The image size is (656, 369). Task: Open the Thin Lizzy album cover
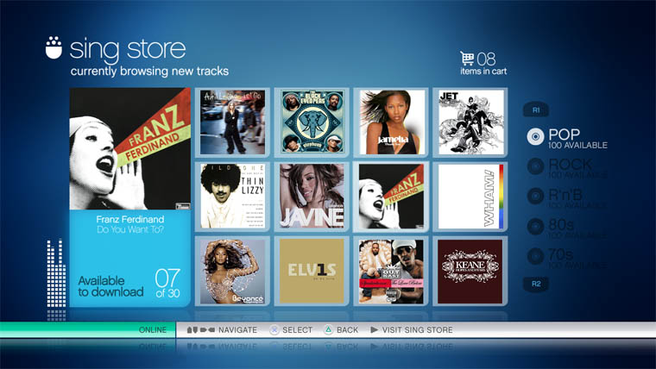pyautogui.click(x=232, y=196)
